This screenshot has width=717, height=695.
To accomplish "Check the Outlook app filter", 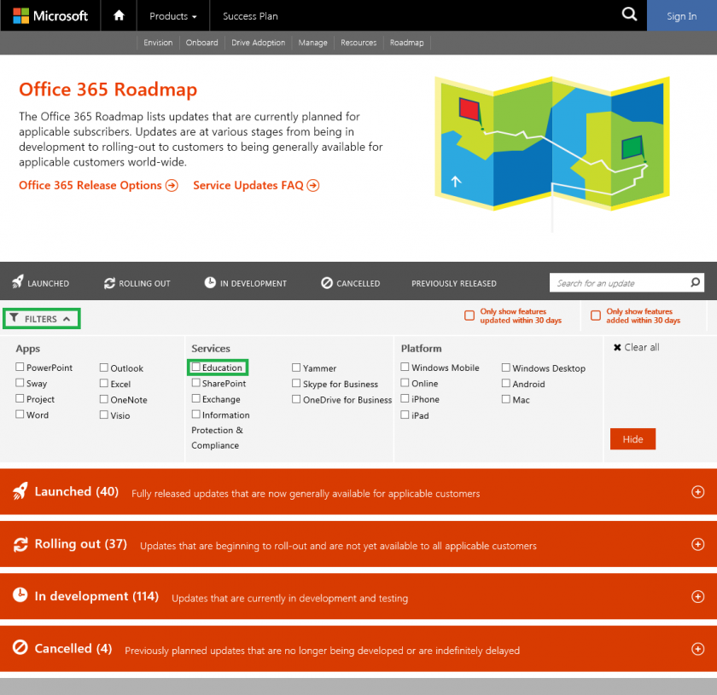I will pyautogui.click(x=104, y=368).
